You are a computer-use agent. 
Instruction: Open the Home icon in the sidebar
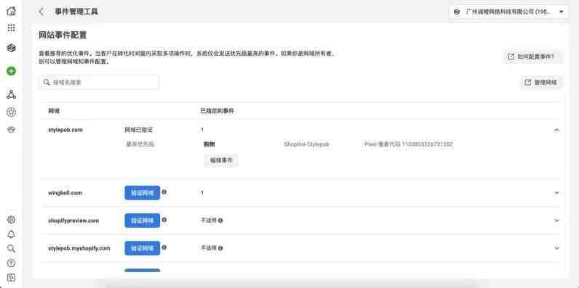12,11
